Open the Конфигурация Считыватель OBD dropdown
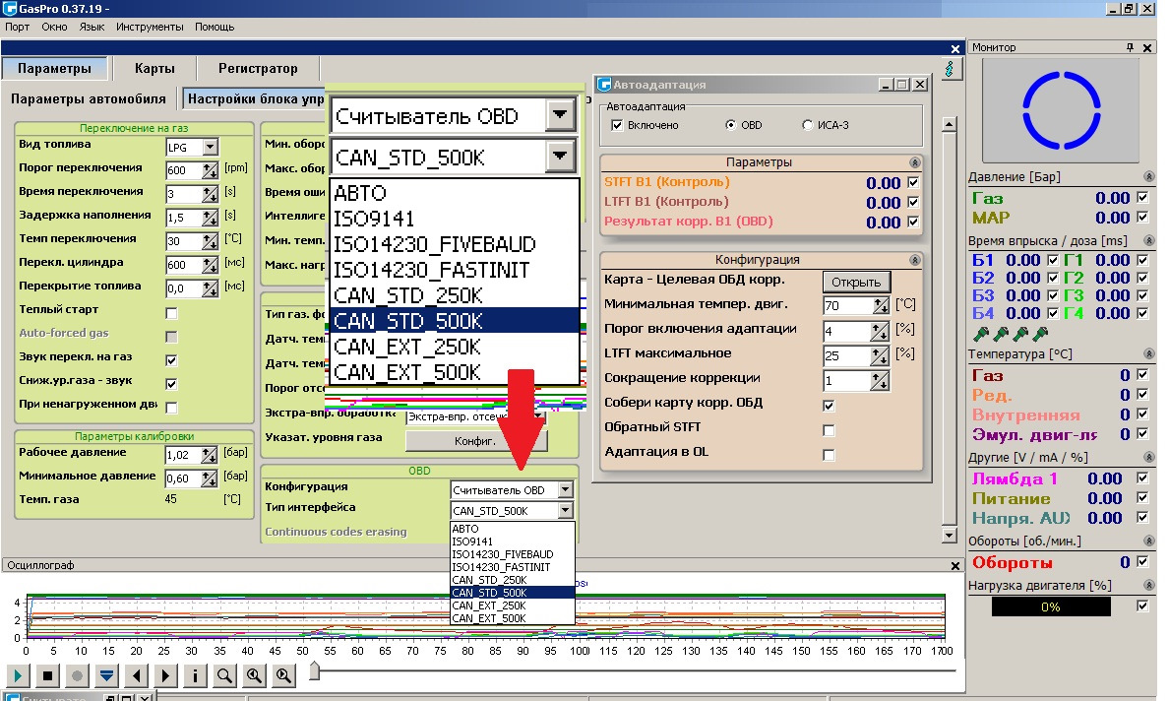 click(x=564, y=489)
